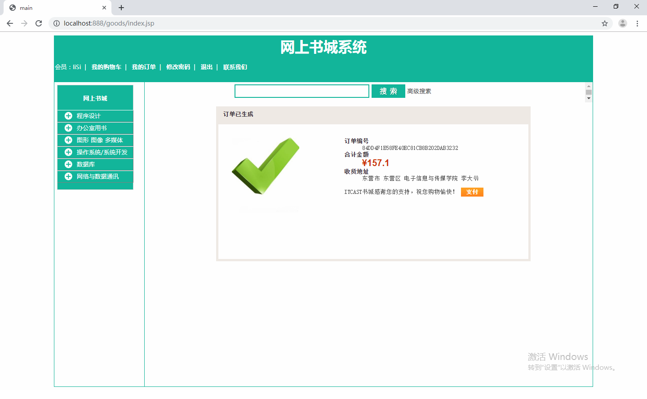Focus the book search input field
Viewport: 647px width, 399px height.
(302, 91)
